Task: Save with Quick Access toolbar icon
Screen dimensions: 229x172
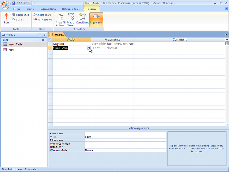Action: click(x=13, y=3)
